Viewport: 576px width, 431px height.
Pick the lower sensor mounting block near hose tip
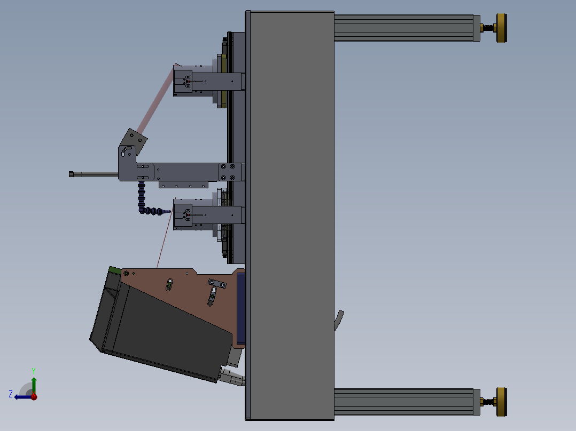(x=183, y=215)
